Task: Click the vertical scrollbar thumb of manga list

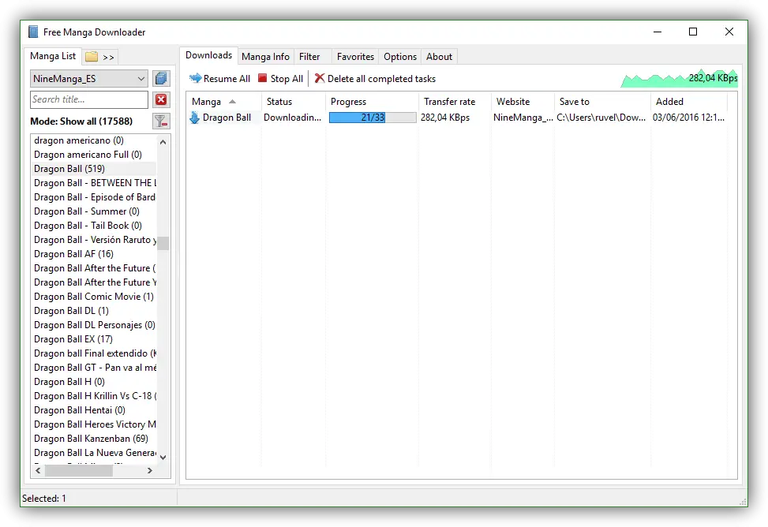Action: 163,244
